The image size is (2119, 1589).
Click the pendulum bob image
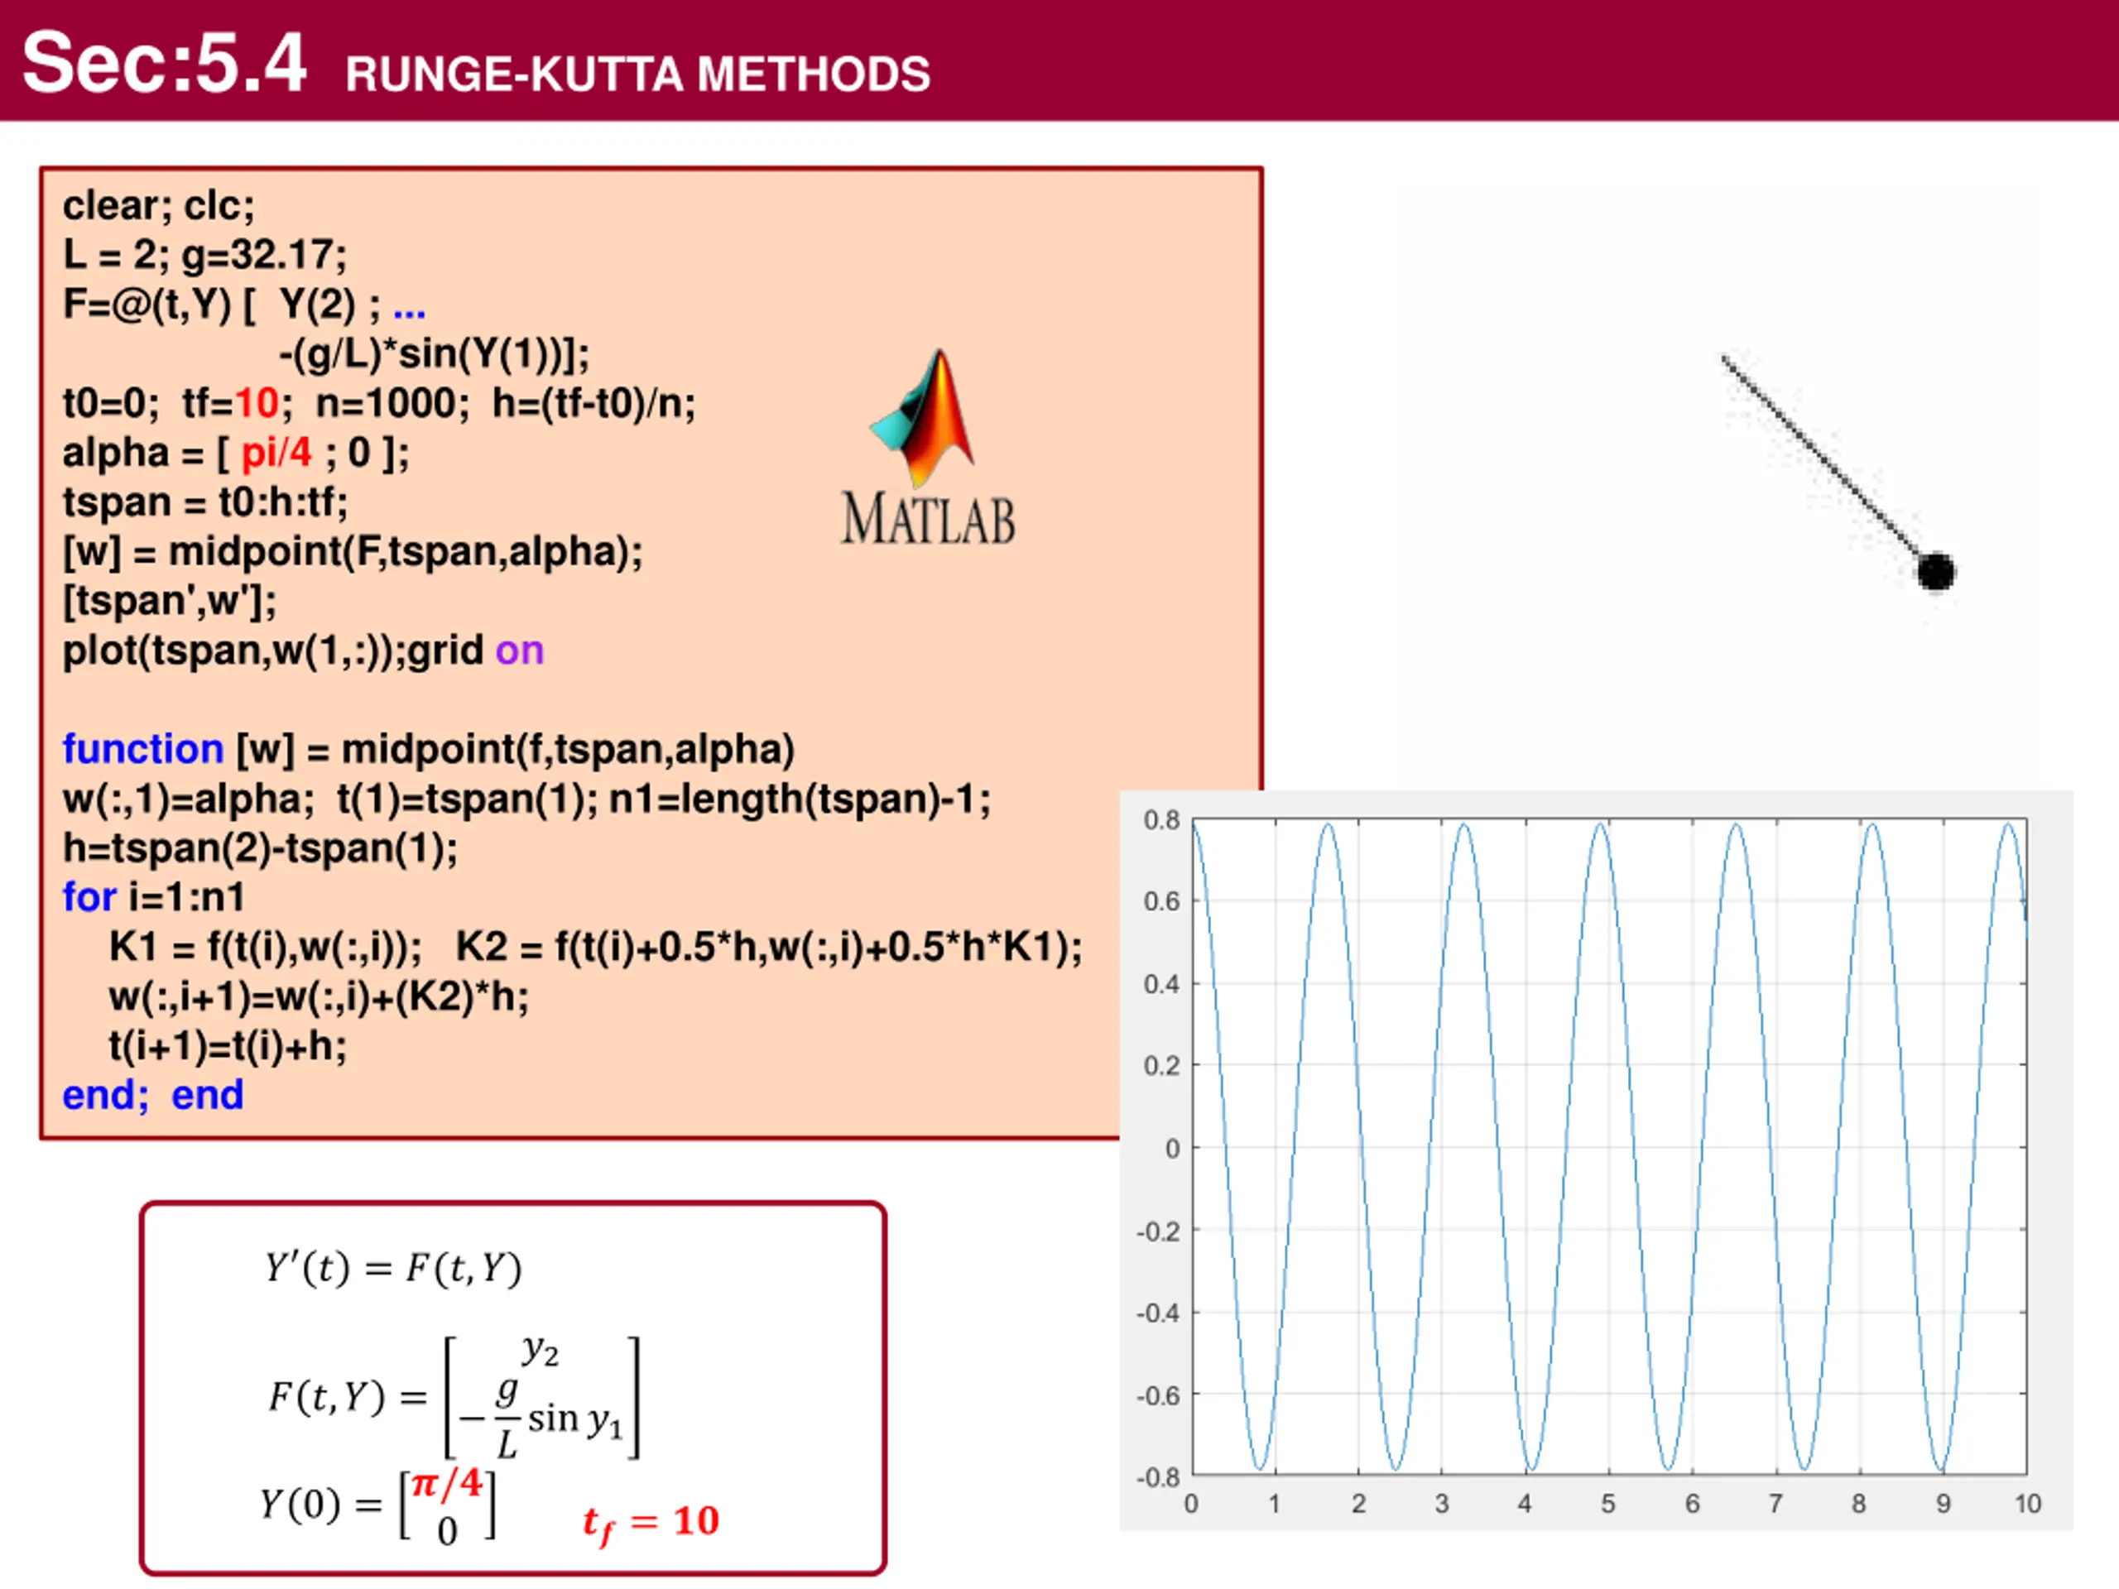pyautogui.click(x=1935, y=572)
